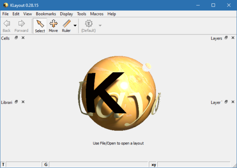Image resolution: width=237 pixels, height=168 pixels.
Task: Click the 'Use File/Open to open a layout' text
Action: coord(118,143)
